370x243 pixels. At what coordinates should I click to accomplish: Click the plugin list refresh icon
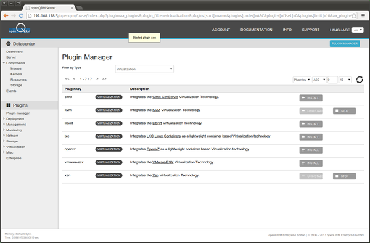[x=360, y=80]
